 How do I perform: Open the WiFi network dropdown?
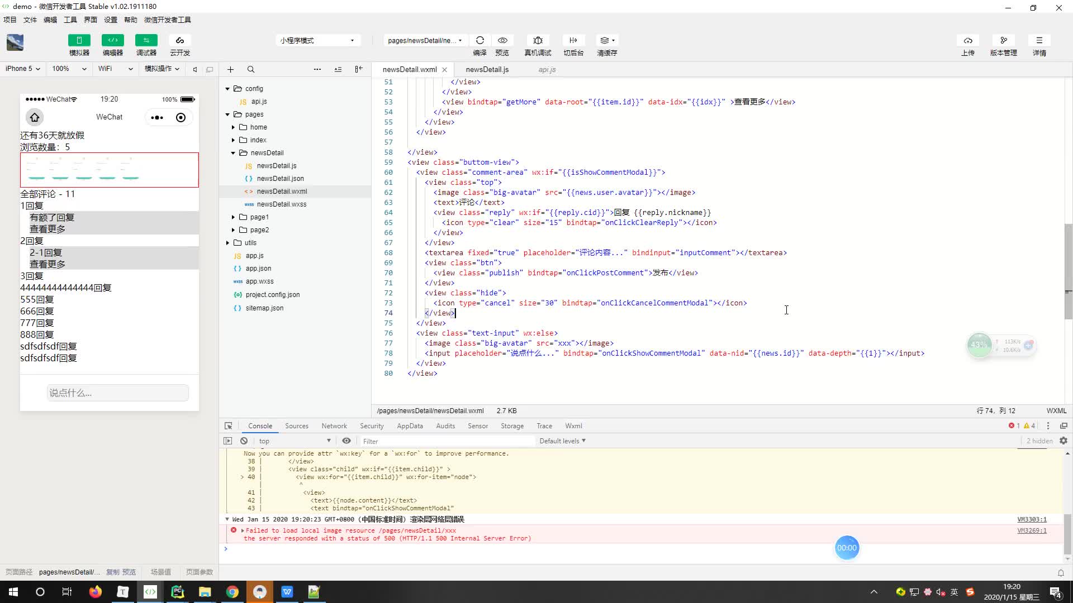coord(115,69)
